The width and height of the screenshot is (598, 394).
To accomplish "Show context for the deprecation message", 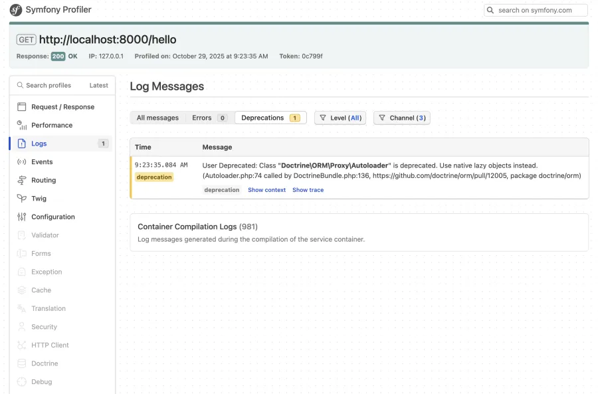I will [x=266, y=189].
